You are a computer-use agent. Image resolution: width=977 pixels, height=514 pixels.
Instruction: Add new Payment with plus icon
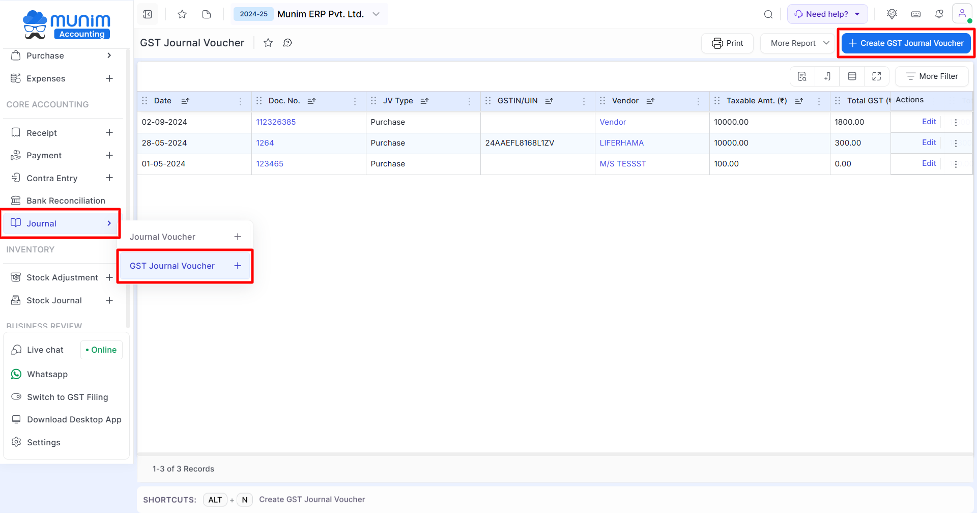[x=109, y=155]
